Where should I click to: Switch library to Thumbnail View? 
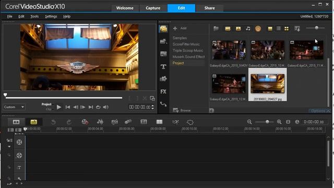(287, 29)
